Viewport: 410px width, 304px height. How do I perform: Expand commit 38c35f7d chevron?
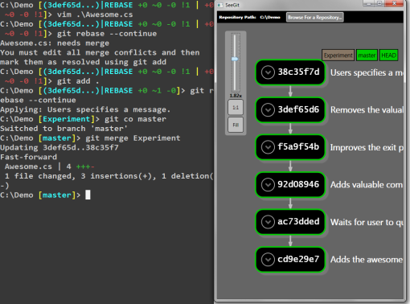point(268,72)
